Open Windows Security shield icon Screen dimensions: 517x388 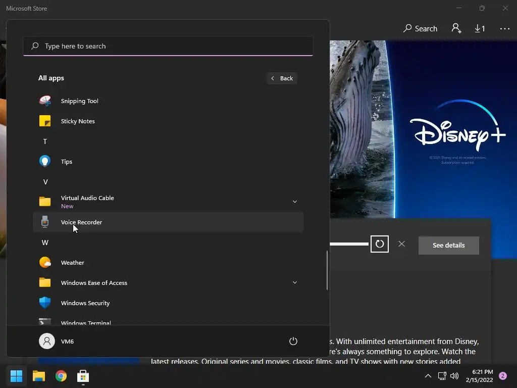point(45,303)
